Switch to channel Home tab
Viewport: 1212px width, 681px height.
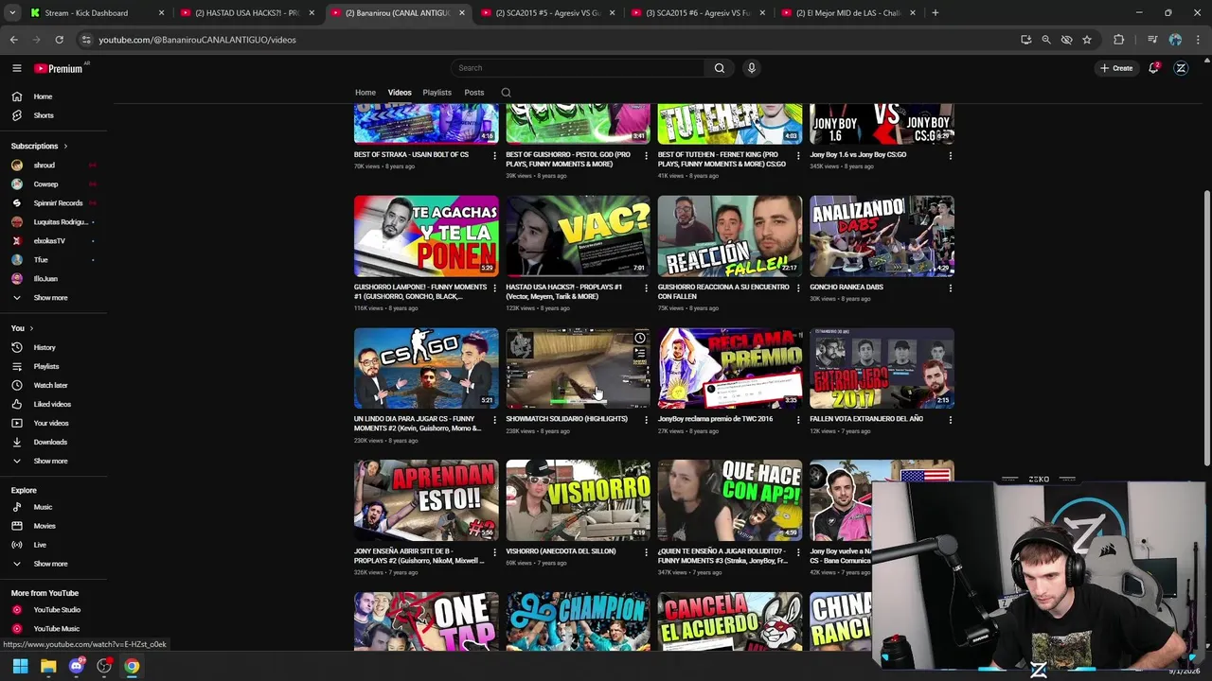(365, 93)
